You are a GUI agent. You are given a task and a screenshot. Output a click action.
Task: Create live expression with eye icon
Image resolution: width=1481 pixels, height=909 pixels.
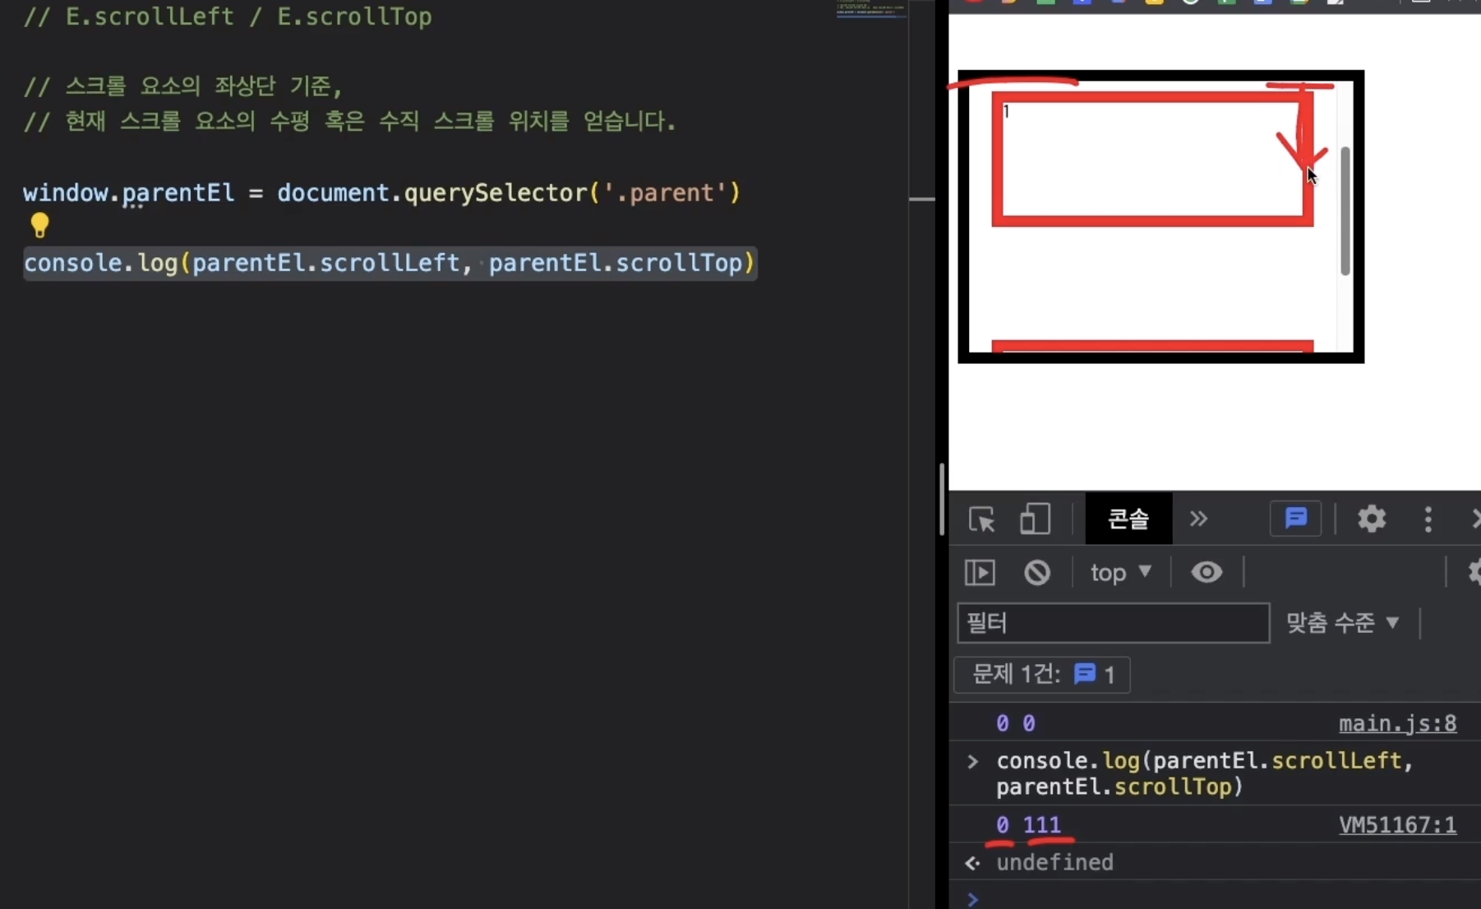1206,572
